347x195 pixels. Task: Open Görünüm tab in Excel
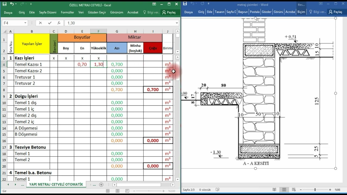click(117, 12)
